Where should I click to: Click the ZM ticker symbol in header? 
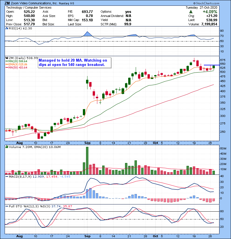click(x=7, y=3)
